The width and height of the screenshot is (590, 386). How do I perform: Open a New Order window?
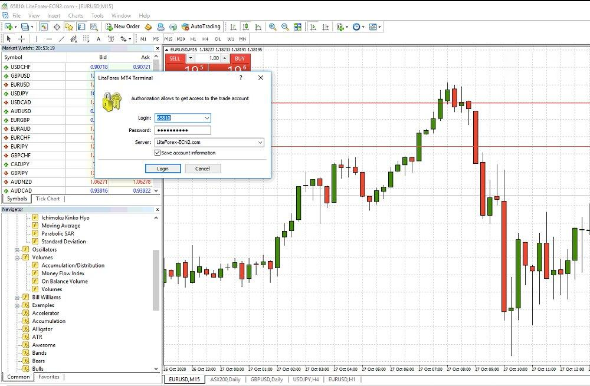126,27
